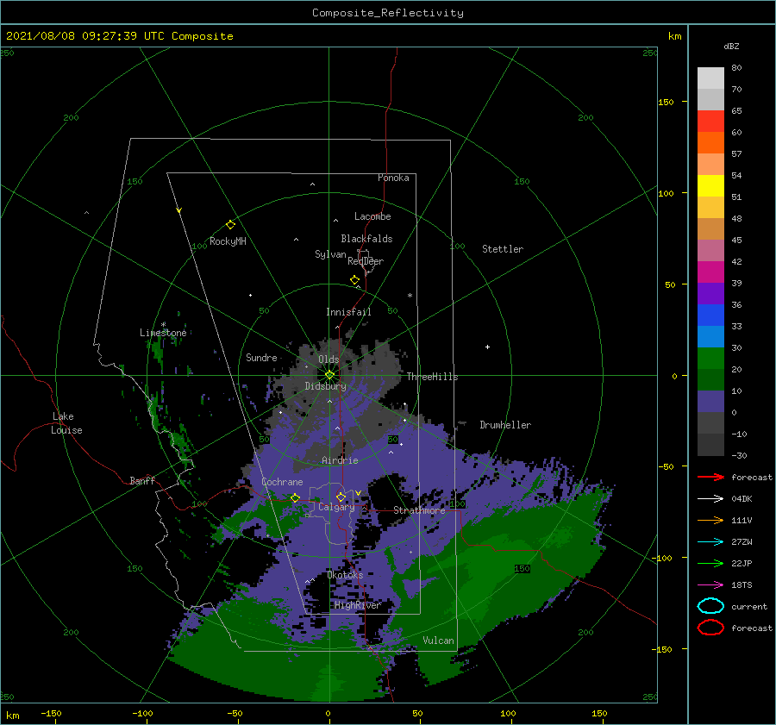776x725 pixels.
Task: Pick the light gray 80–70 dBZ swatch
Action: (x=710, y=78)
